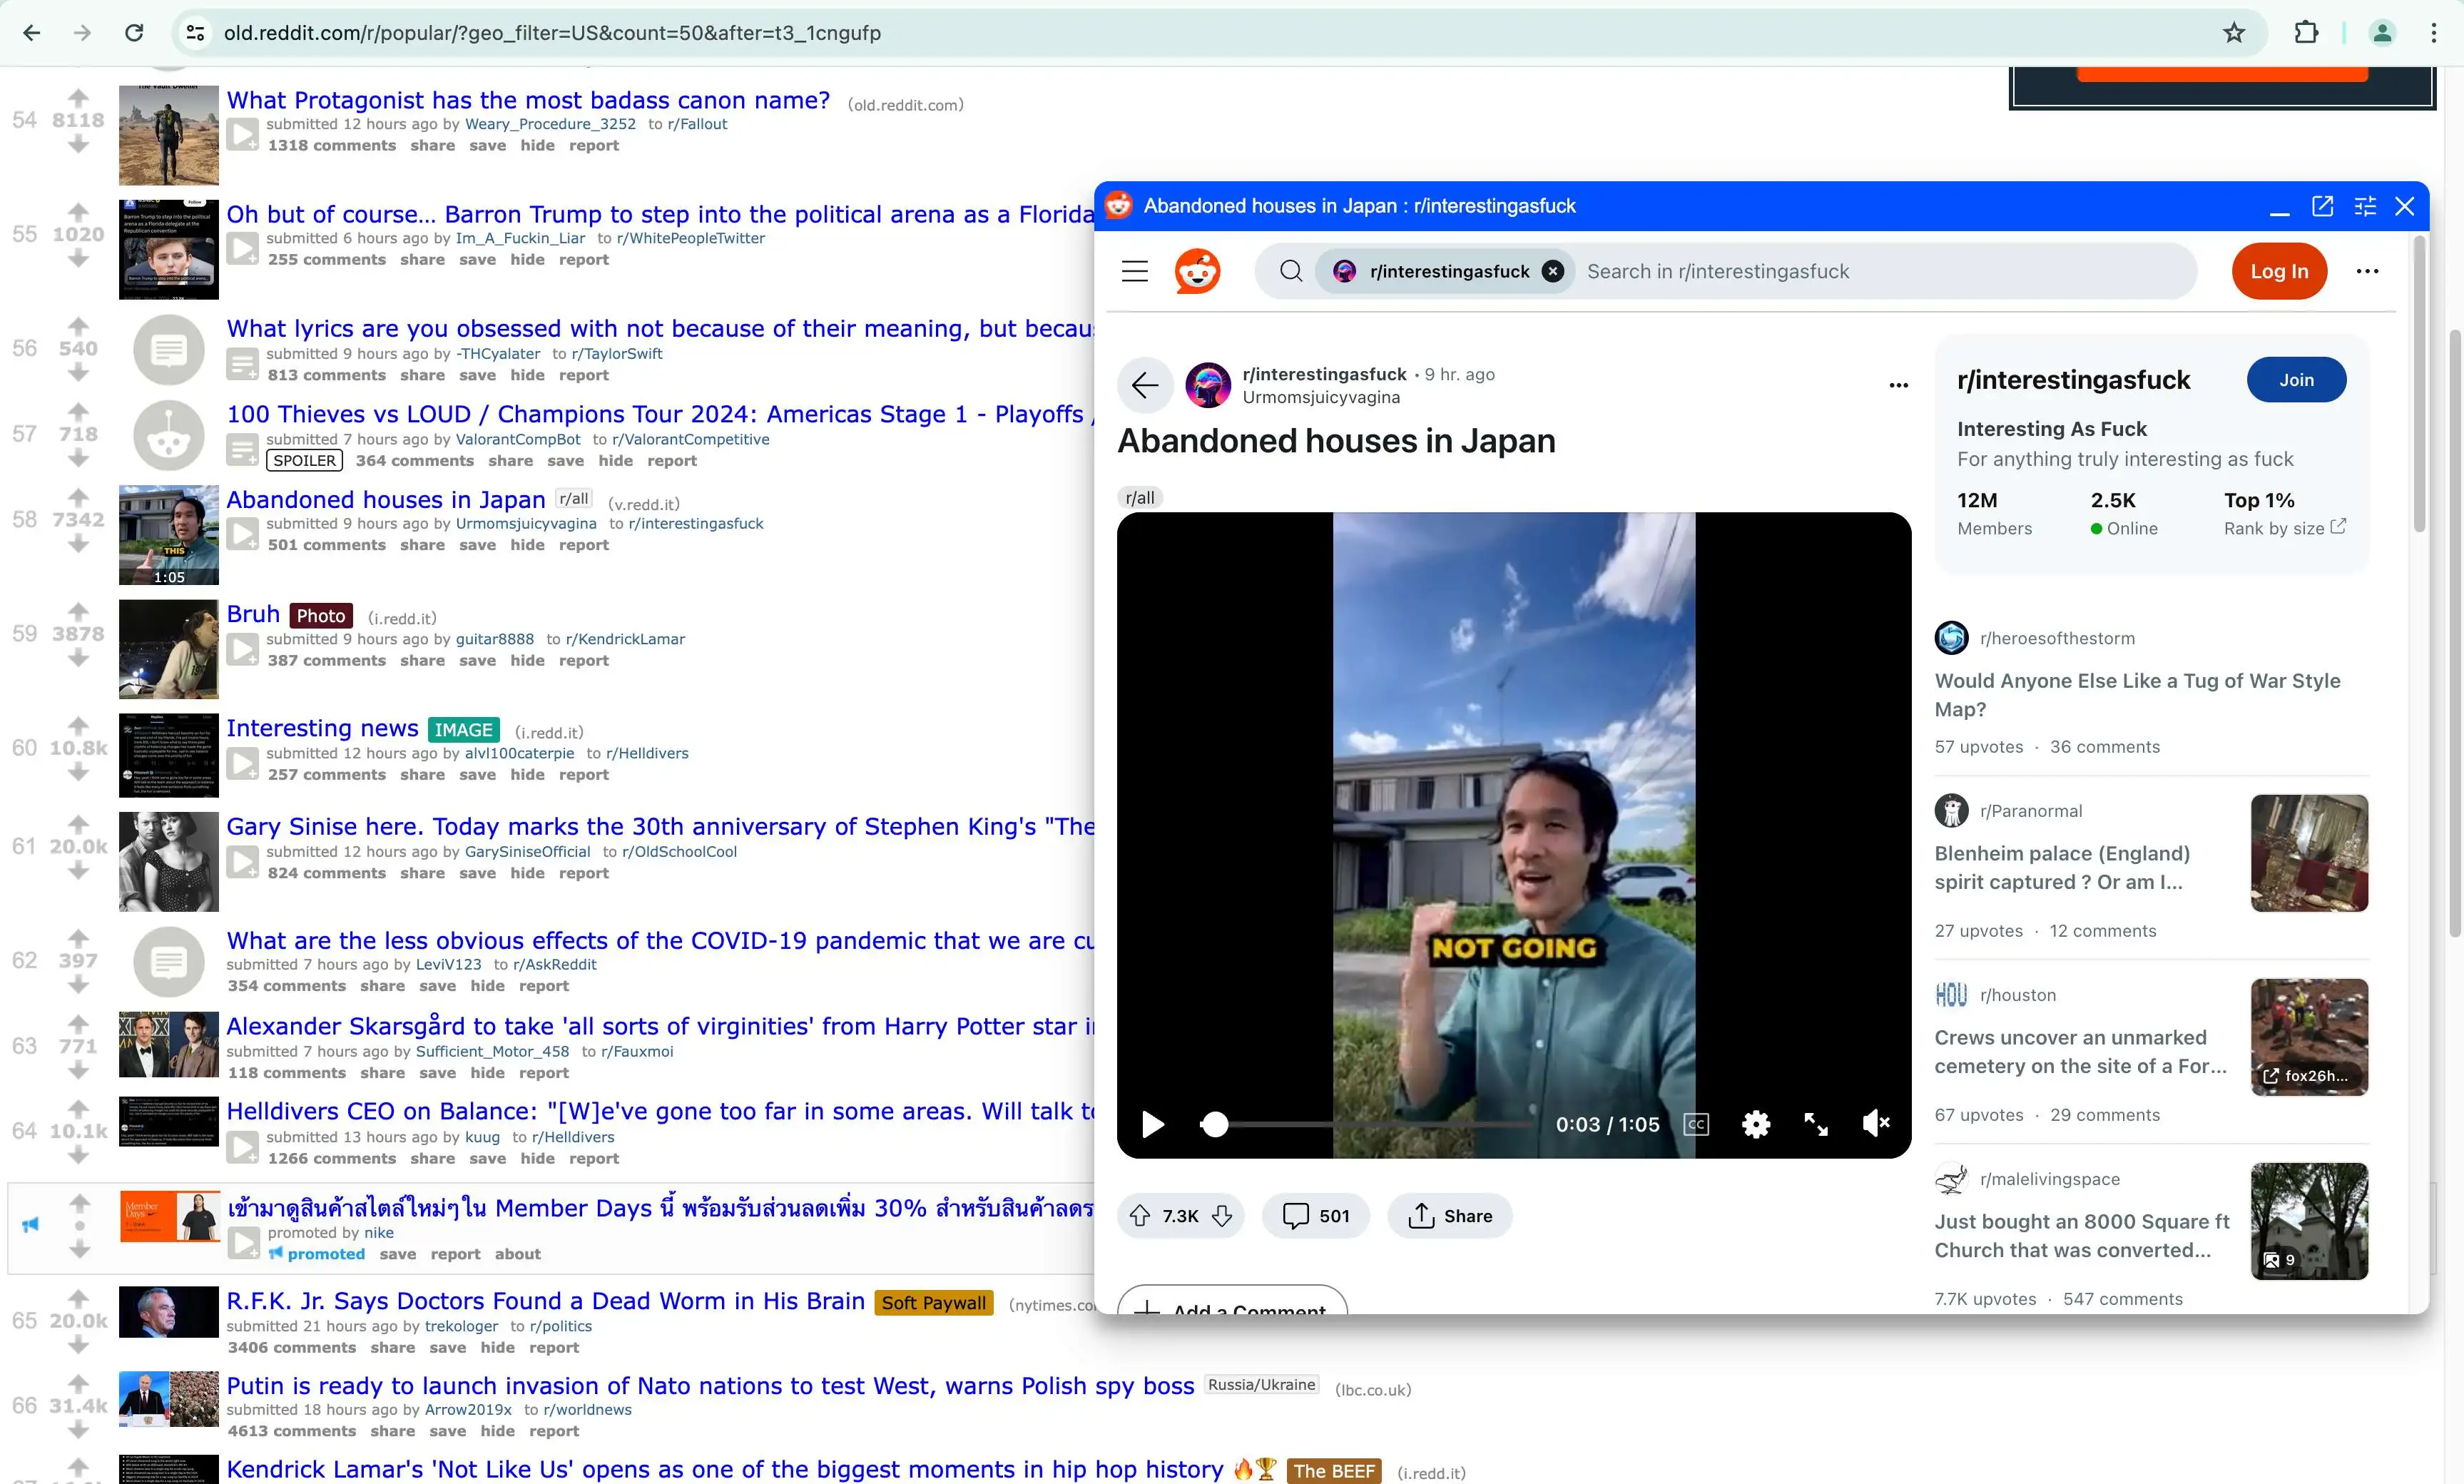Image resolution: width=2464 pixels, height=1484 pixels.
Task: Expand the media preview for post 54
Action: [243, 134]
